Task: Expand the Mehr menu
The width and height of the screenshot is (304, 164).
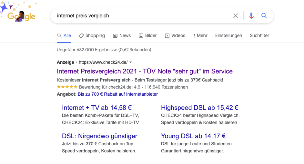Action: (200, 36)
